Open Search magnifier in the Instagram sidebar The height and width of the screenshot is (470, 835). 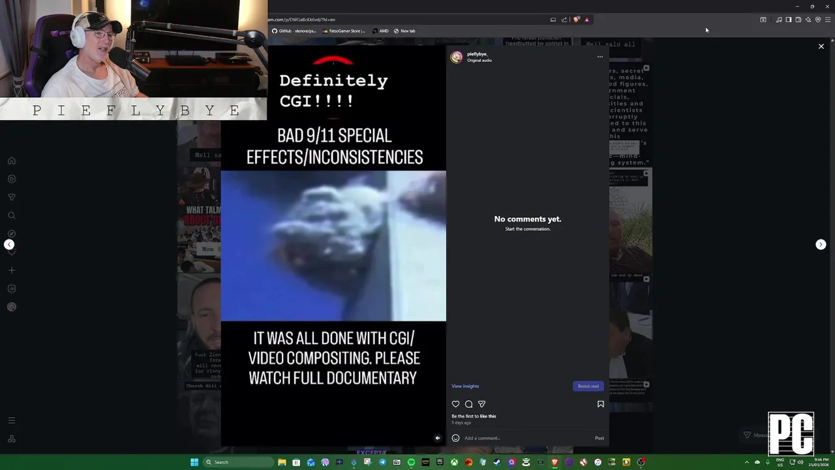click(12, 215)
